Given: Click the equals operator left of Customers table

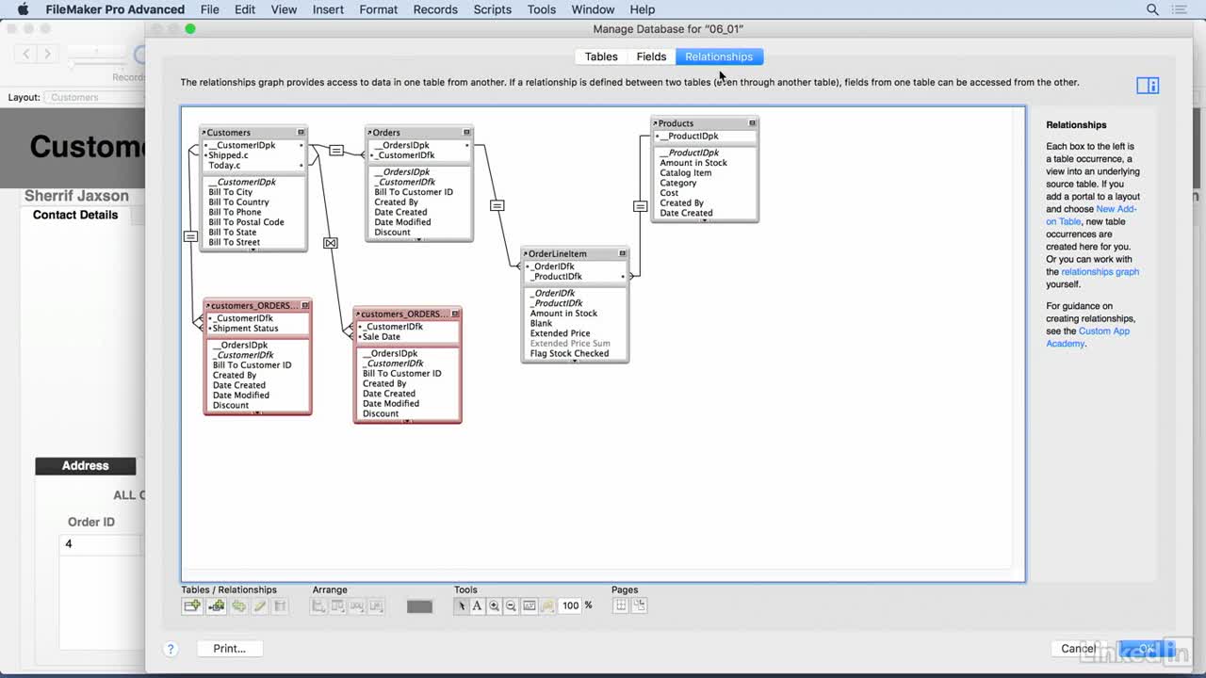Looking at the screenshot, I should click(190, 236).
